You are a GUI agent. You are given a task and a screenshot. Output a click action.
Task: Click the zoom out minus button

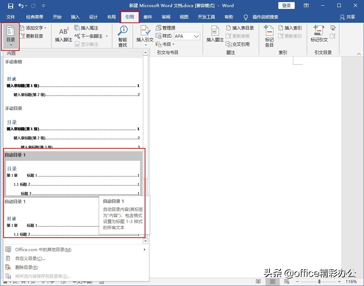tap(298, 282)
